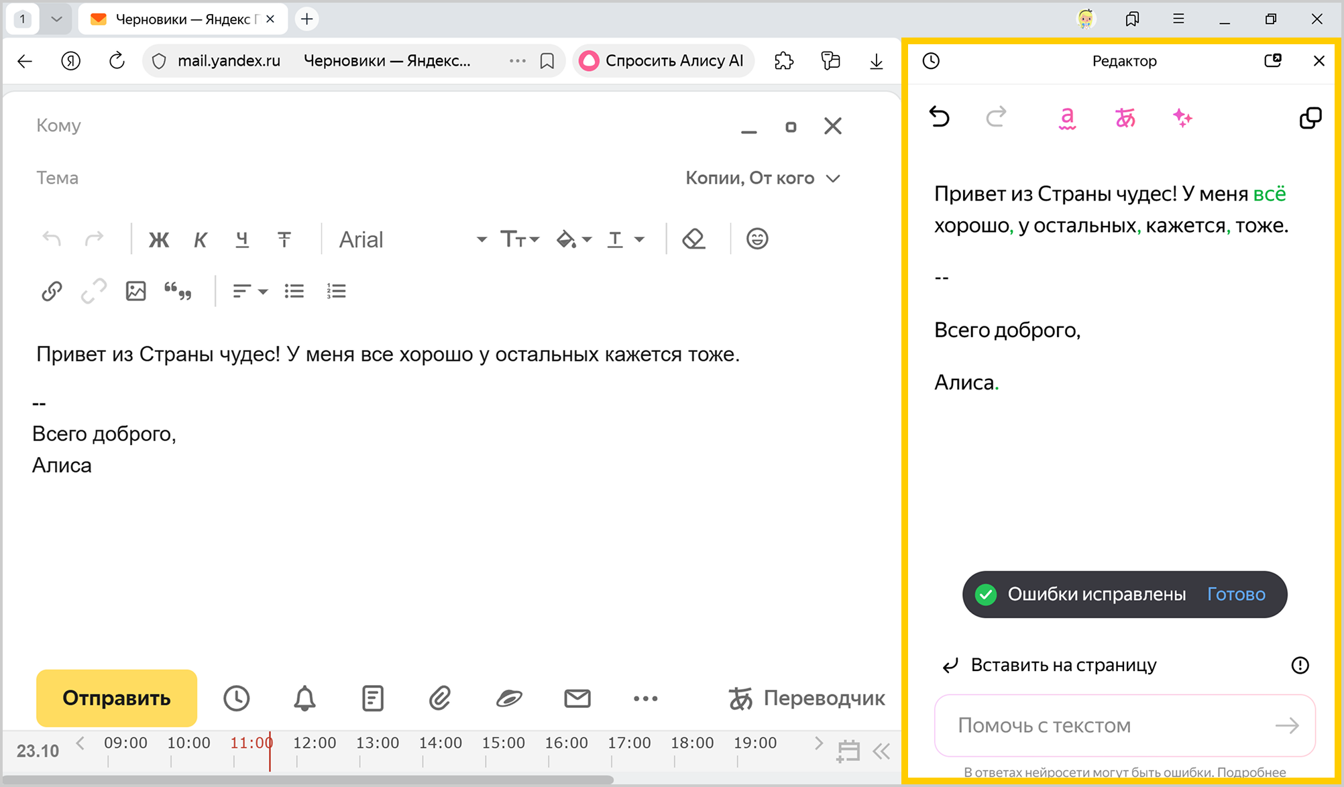1344x787 pixels.
Task: Click Готово in the errors fixed notification
Action: coord(1235,594)
